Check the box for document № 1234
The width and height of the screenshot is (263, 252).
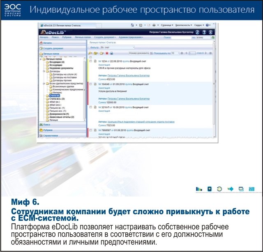(x=90, y=61)
